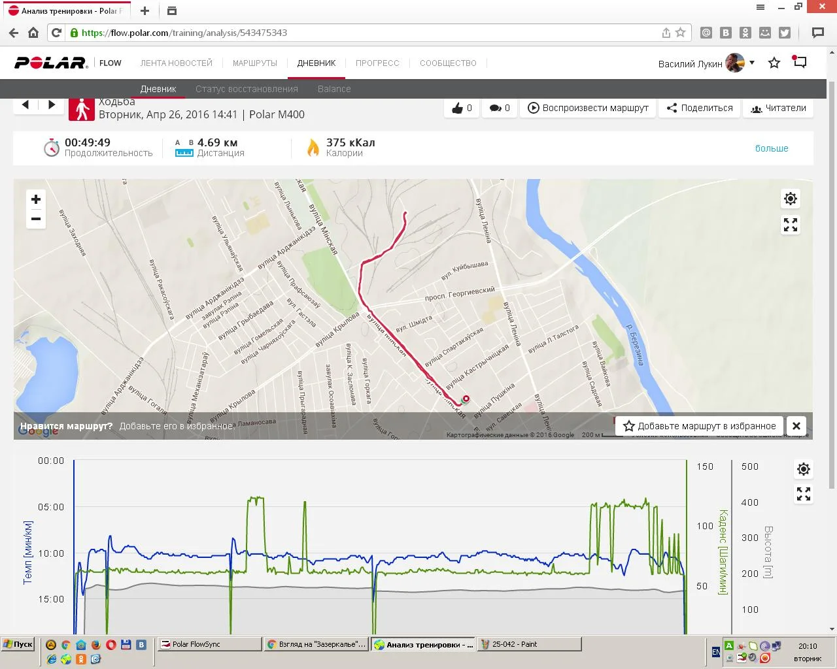Open the Odnoklassniki browser toolbar icon
837x669 pixels.
[745, 33]
